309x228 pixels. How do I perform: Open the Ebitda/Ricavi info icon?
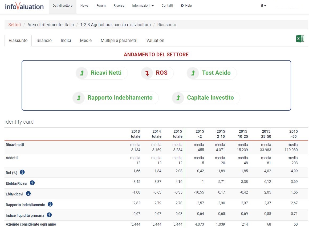32,183
